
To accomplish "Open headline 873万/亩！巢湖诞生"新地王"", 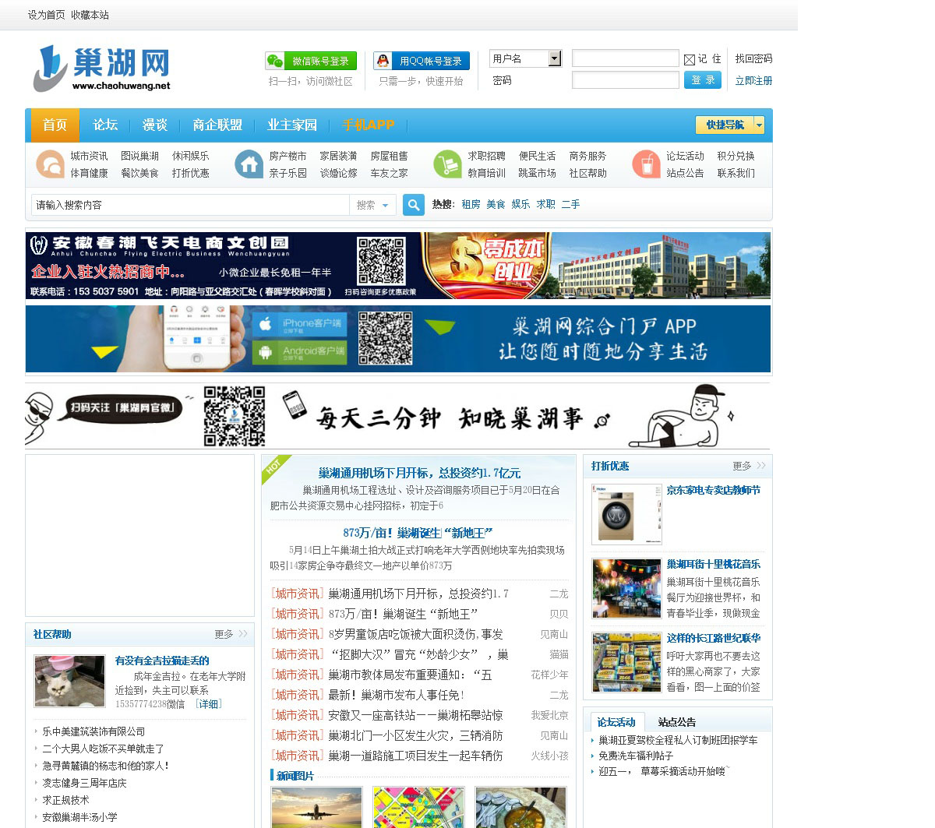I will click(418, 533).
